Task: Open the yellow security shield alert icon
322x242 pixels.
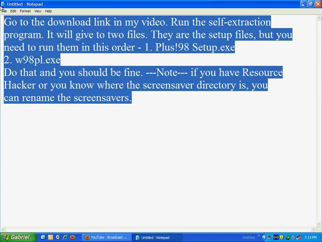Action: pyautogui.click(x=281, y=237)
